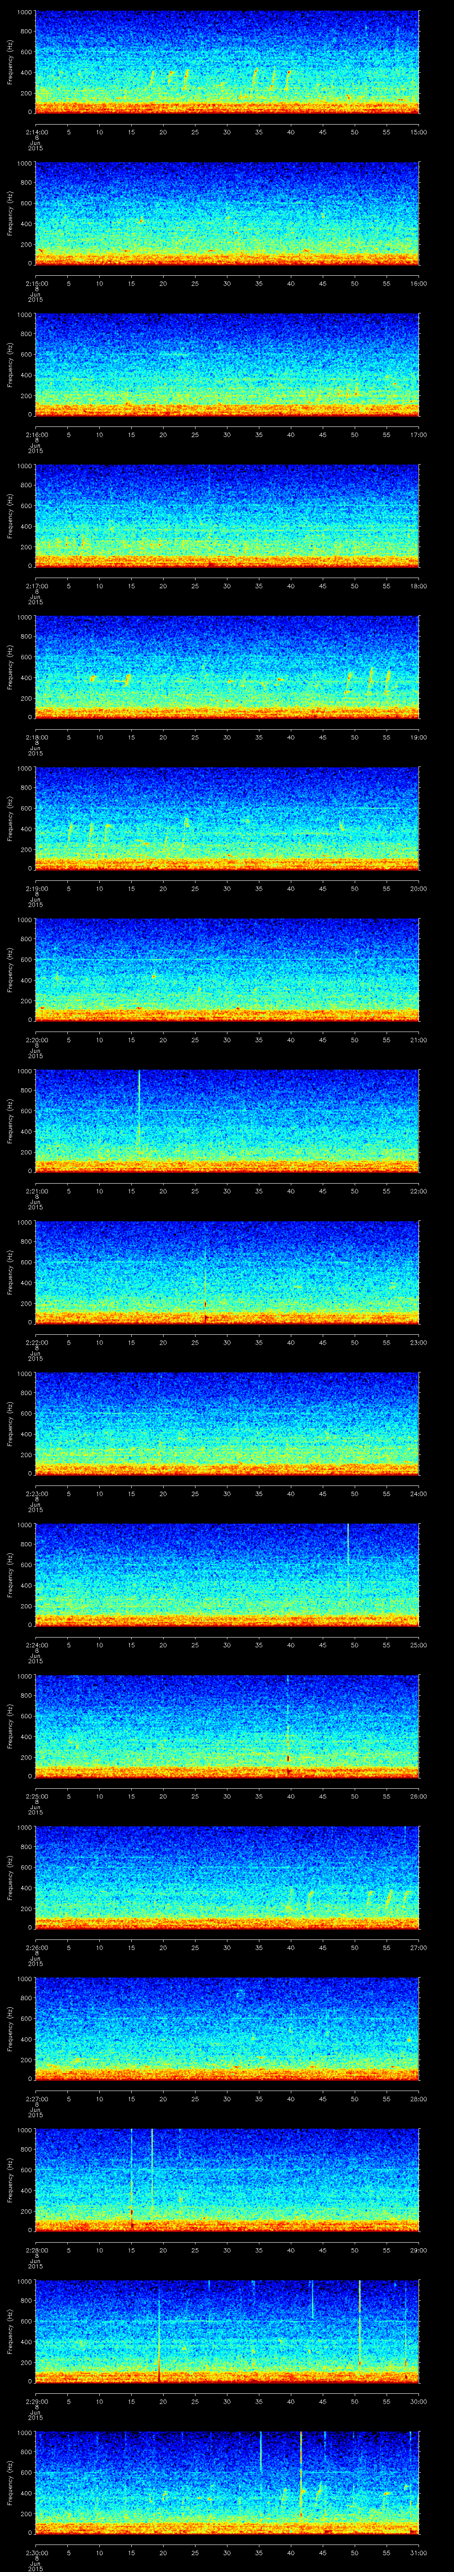Click the 28:00 end time label
The height and width of the screenshot is (2572, 454).
(x=419, y=2099)
